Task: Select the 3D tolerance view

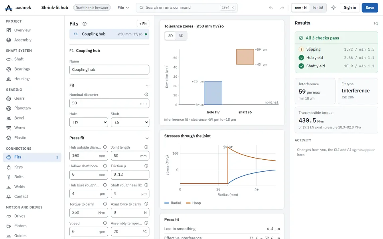Action: (x=181, y=36)
